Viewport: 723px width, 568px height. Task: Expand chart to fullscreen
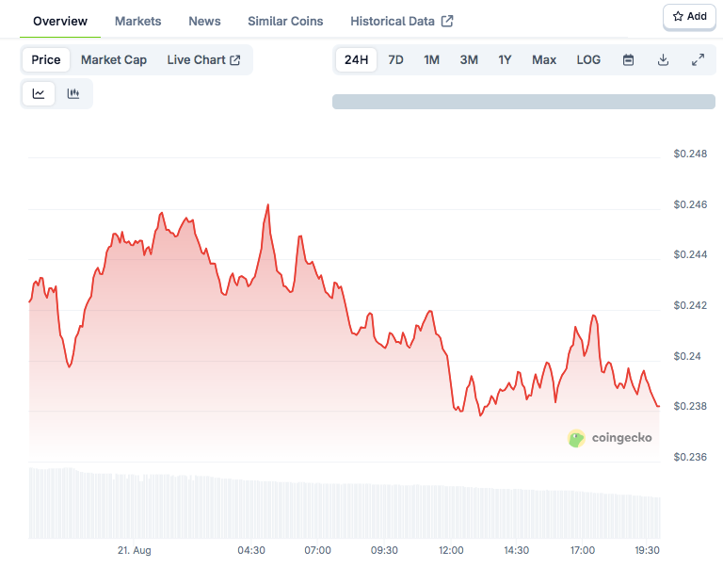(x=699, y=60)
